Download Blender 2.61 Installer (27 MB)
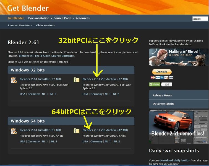Viewport: 209px width, 166px height. [x=40, y=79]
